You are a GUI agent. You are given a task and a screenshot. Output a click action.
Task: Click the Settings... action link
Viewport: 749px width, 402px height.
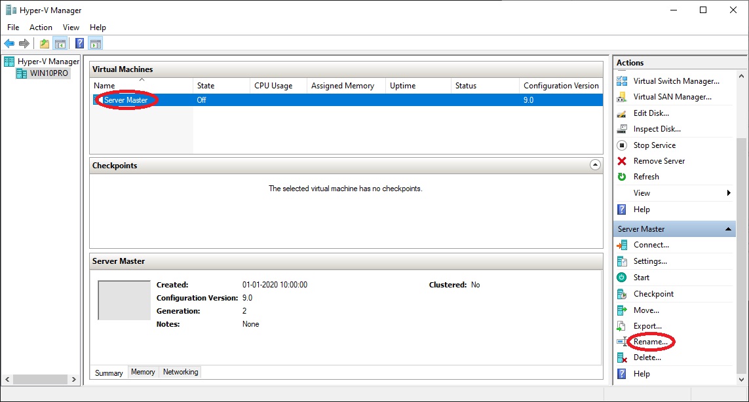pos(650,261)
